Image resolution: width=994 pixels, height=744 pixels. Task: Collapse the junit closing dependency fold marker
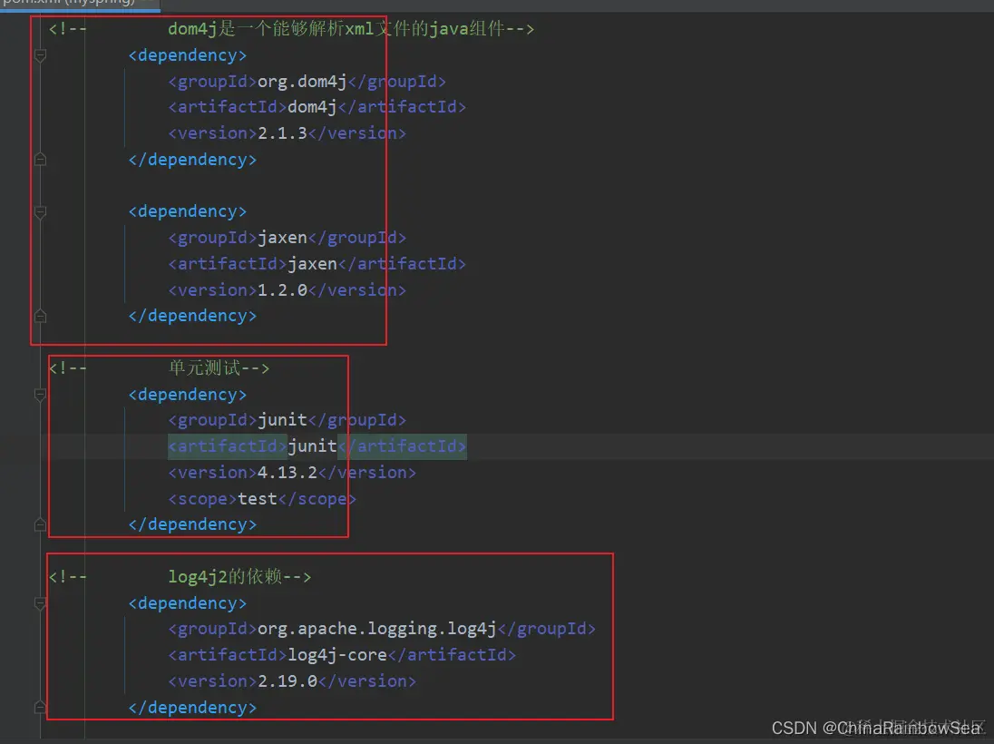(41, 524)
